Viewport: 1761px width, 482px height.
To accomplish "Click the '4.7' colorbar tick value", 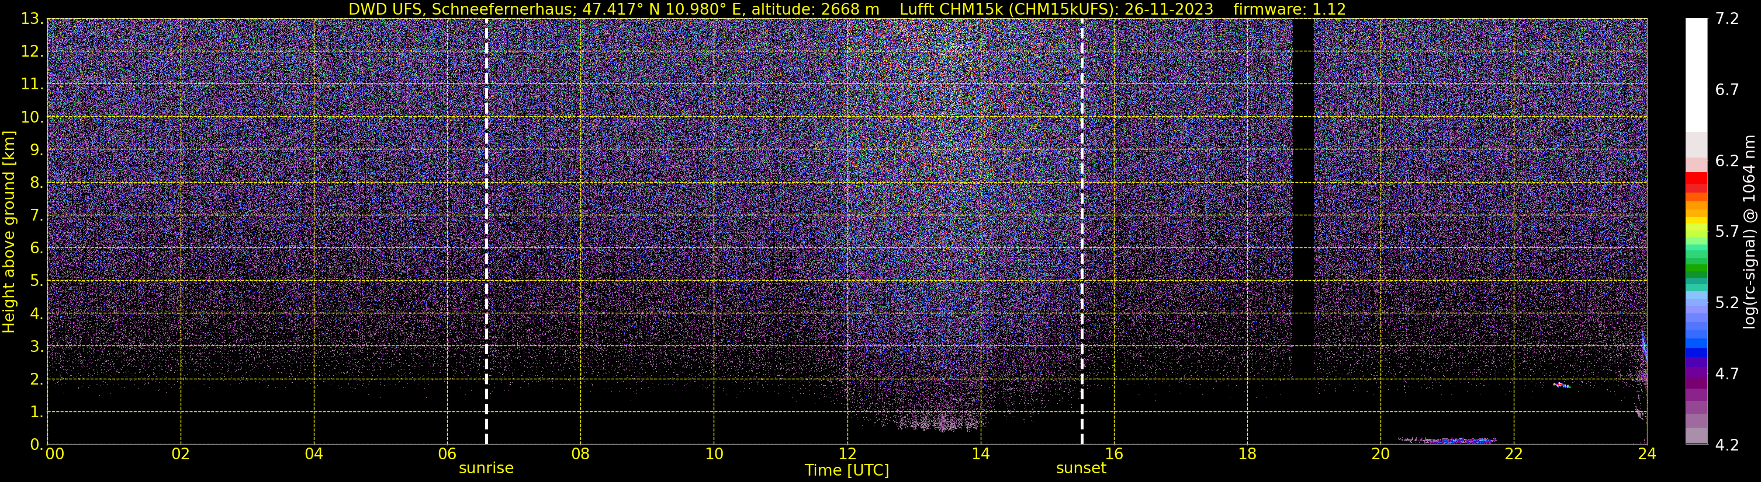I will point(1727,373).
